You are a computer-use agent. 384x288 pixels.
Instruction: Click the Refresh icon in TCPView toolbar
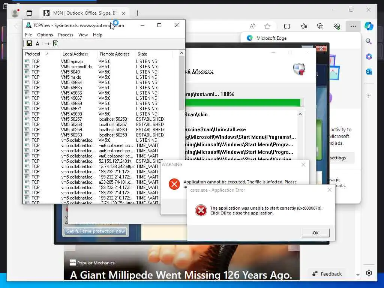55,43
